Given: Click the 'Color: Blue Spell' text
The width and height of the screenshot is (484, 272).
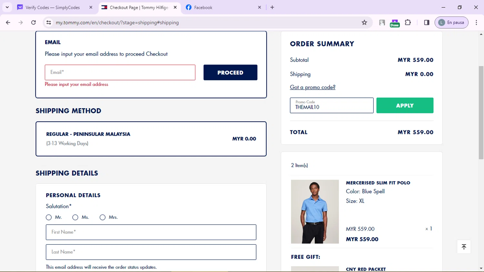Looking at the screenshot, I should point(365,191).
